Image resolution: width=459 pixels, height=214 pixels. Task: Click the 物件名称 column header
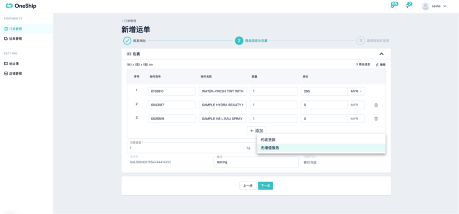(206, 77)
